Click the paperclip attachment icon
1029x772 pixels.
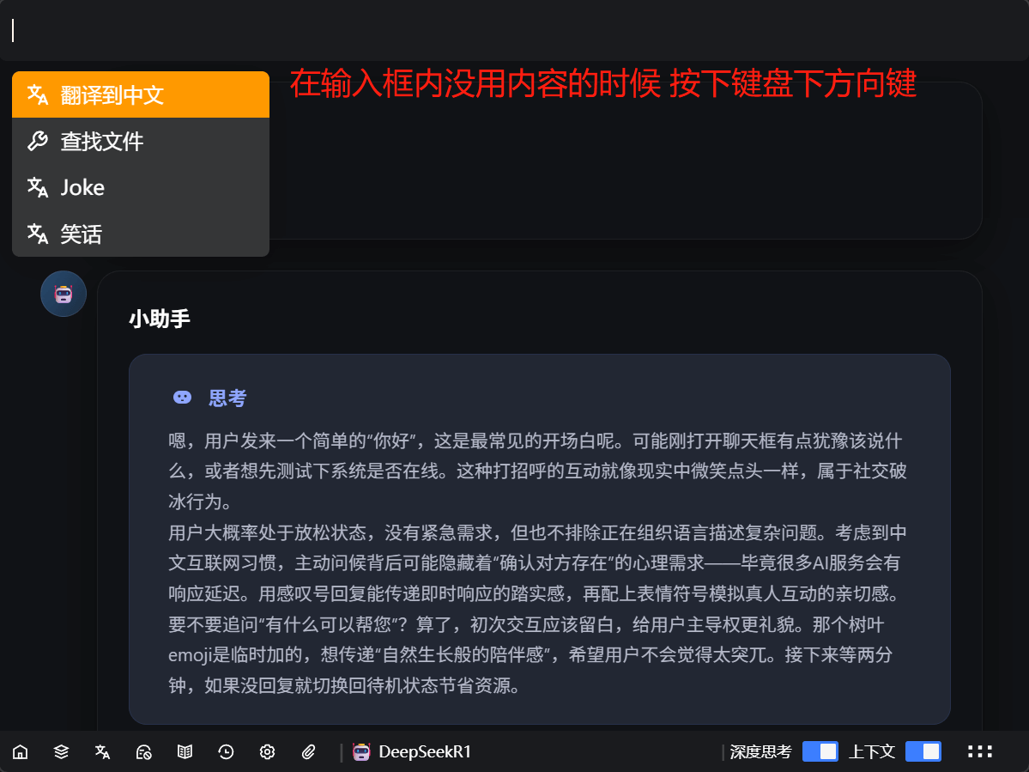click(309, 752)
